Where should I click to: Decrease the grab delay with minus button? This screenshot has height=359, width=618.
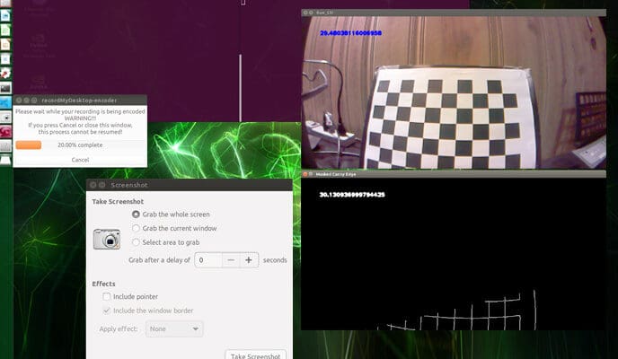pos(230,259)
